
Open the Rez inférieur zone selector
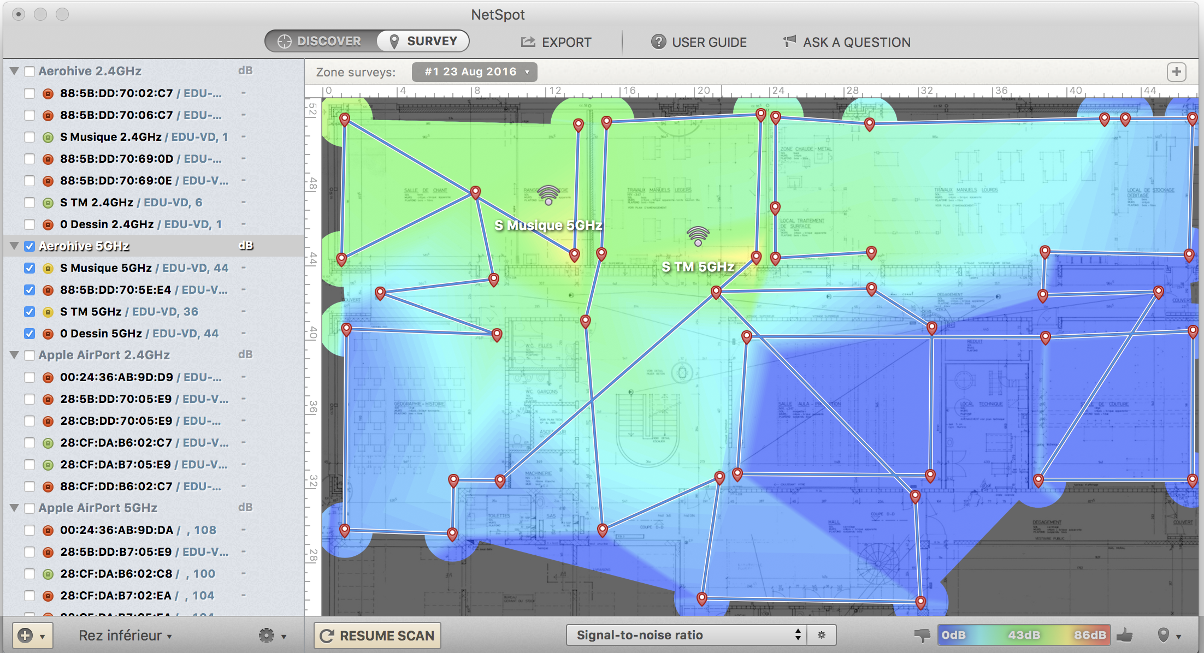tap(125, 636)
